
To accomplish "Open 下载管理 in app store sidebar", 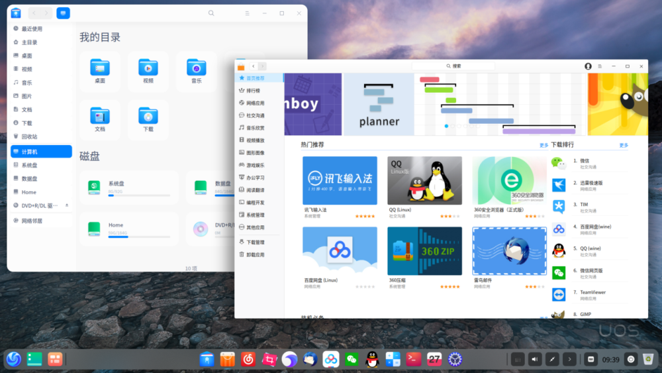I will pyautogui.click(x=255, y=242).
